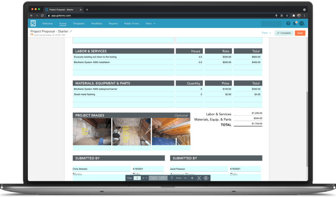Click the page number input field

point(137,178)
